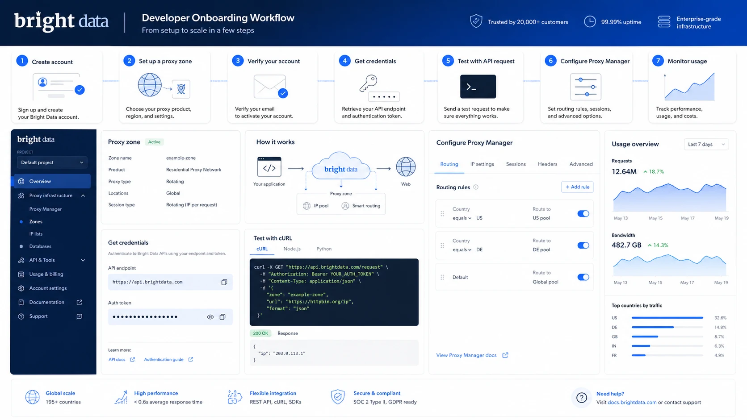
Task: Click the Flexible integration icon
Action: click(235, 397)
